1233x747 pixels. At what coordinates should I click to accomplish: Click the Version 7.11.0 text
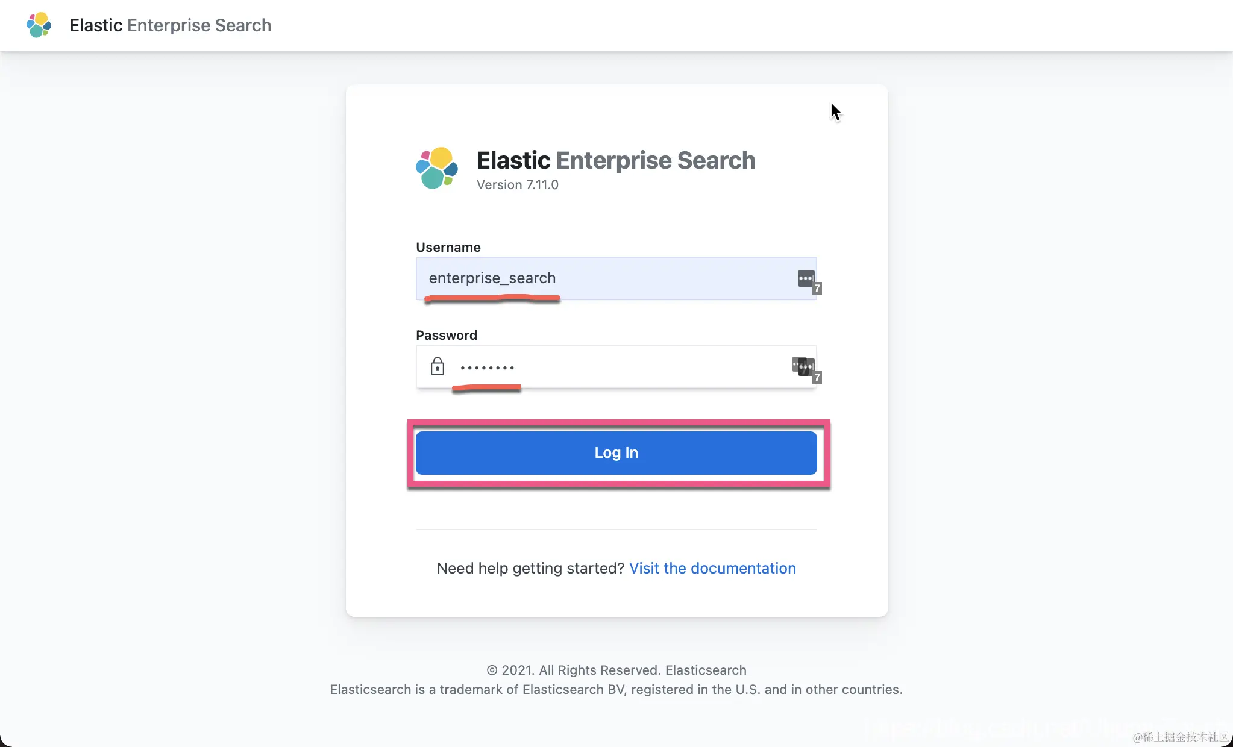[x=517, y=185]
